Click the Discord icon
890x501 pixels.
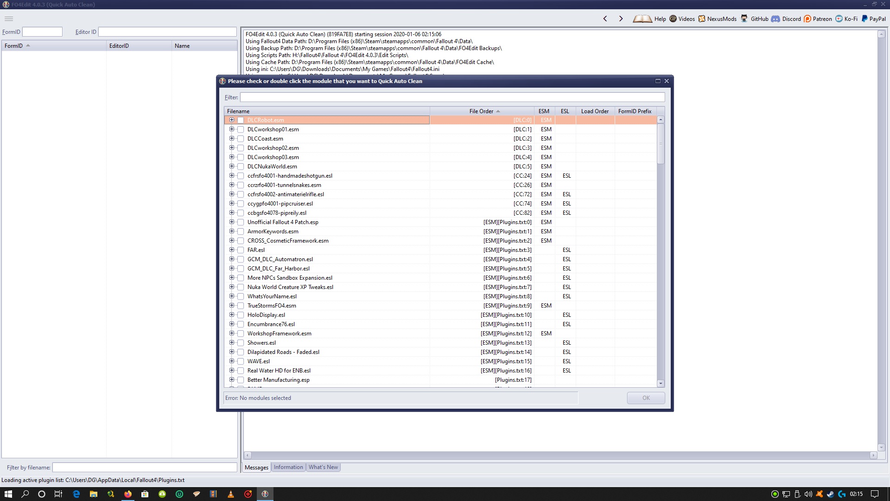point(776,19)
